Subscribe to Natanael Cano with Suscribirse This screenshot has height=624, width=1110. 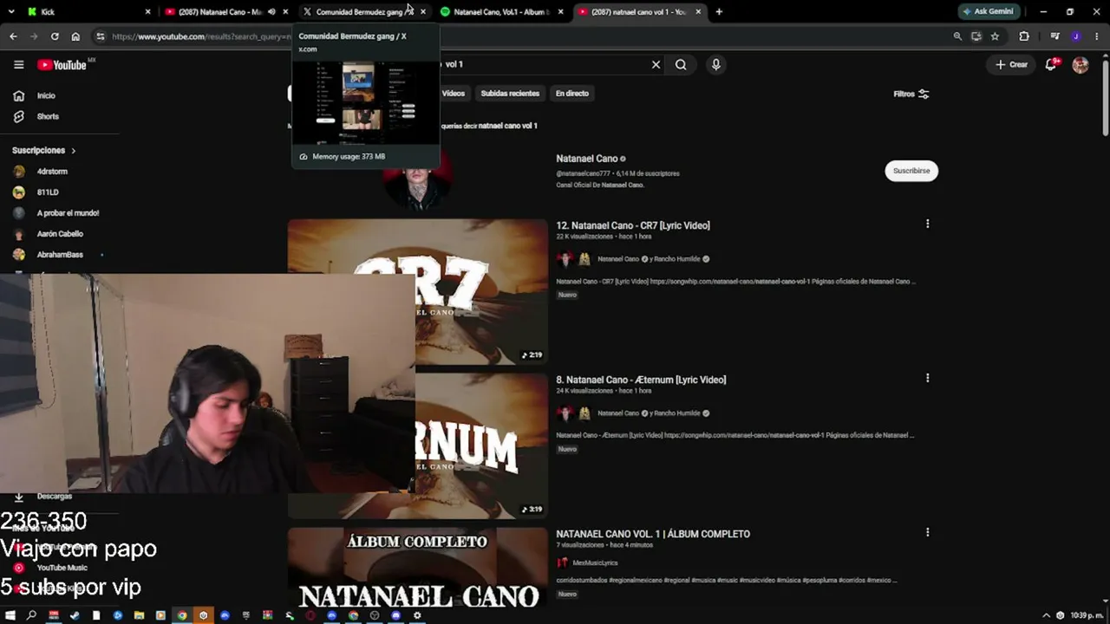click(911, 171)
